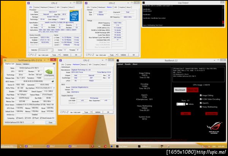228x156 pixels.
Task: Open Tools dropdown arrow in CPU-Z Memory window
Action: pyautogui.click(x=117, y=55)
